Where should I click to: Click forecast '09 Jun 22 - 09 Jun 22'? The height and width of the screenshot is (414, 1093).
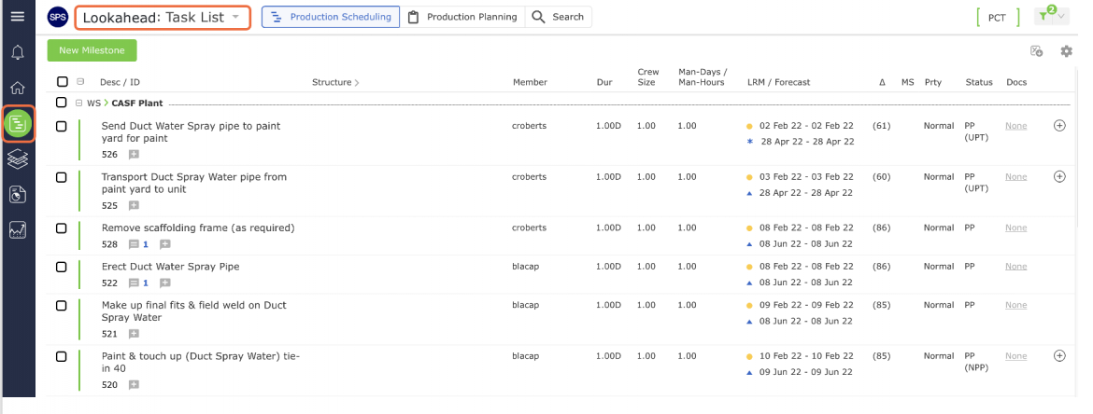pos(806,372)
